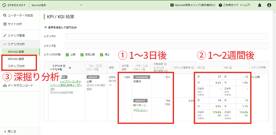Image resolution: width=276 pixels, height=135 pixels.
Task: Toggle the 公開 checkbox
Action: coord(68,55)
